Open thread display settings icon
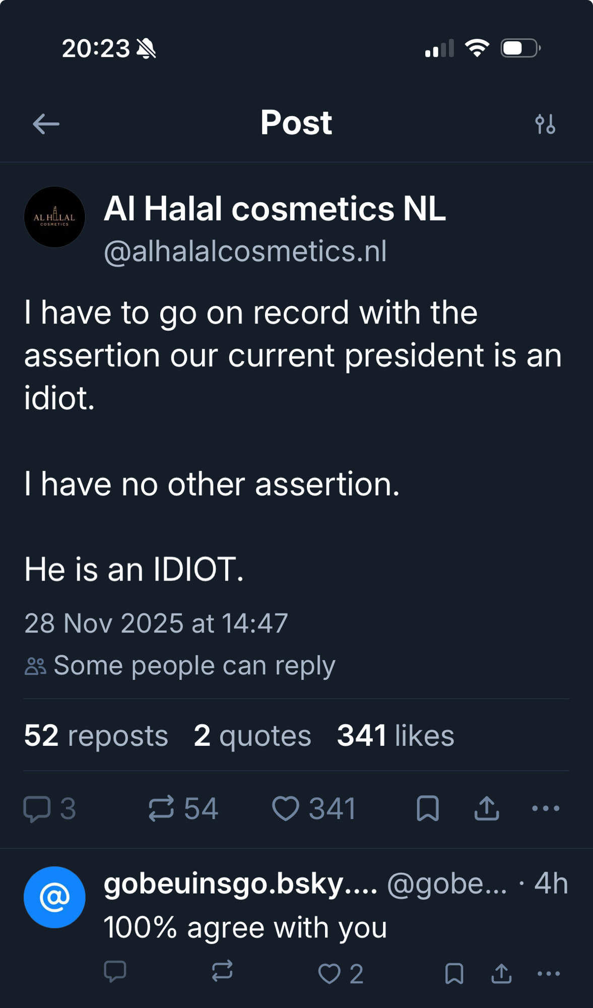Image resolution: width=593 pixels, height=1008 pixels. pyautogui.click(x=545, y=124)
